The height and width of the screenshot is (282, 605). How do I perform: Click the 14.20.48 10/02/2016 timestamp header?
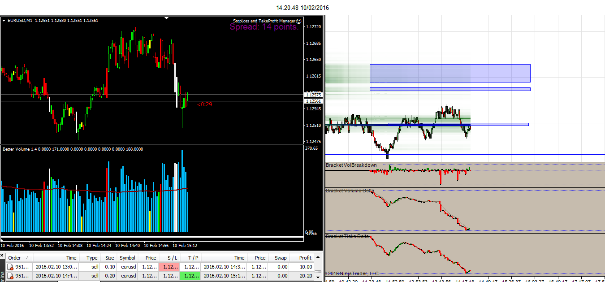point(302,8)
